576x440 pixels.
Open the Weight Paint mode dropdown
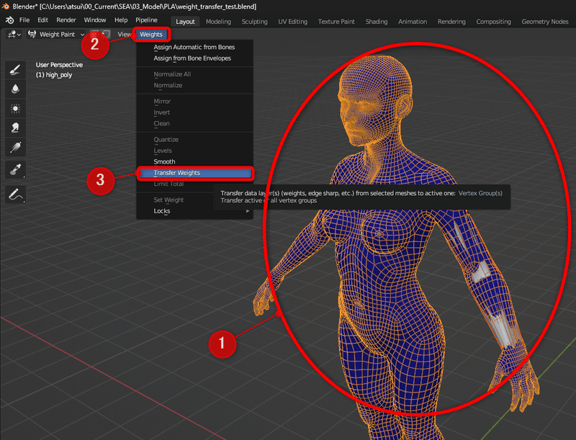56,34
